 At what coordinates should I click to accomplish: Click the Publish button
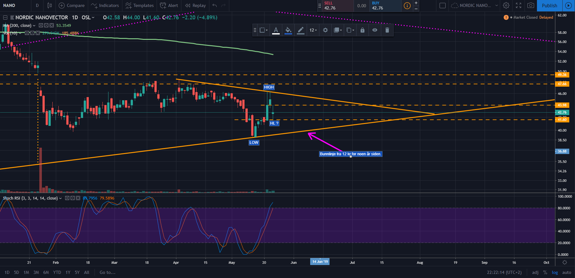coord(549,5)
